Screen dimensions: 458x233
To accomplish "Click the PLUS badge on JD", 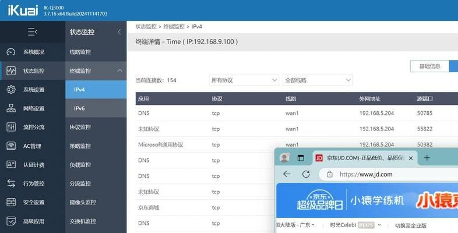I will [366, 225].
